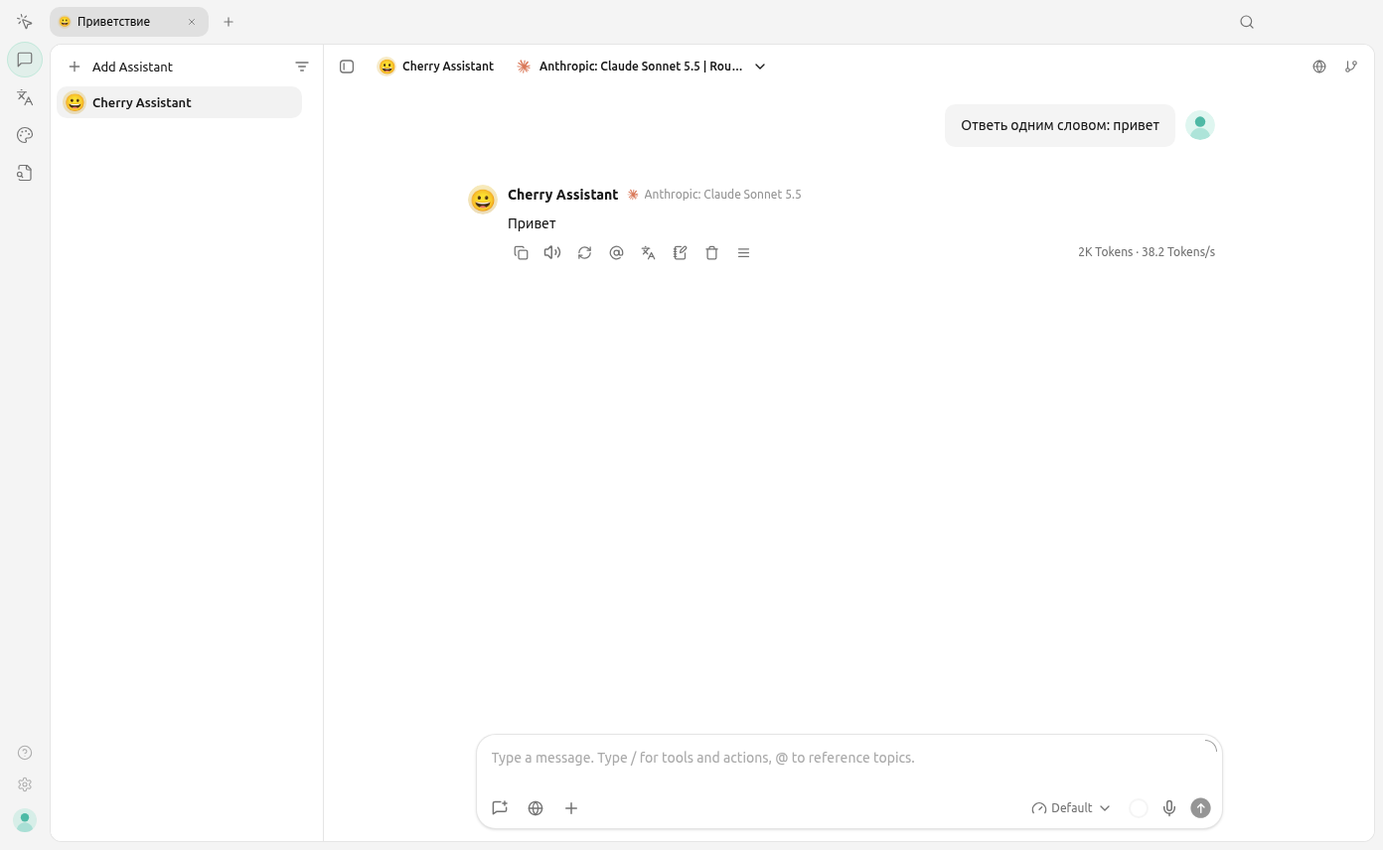Delete the assistant's reply

711,253
